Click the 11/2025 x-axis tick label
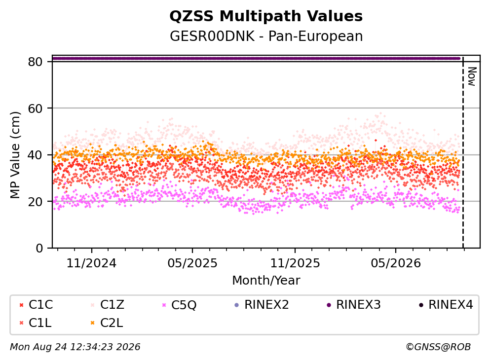The width and height of the screenshot is (490, 362). tap(295, 263)
